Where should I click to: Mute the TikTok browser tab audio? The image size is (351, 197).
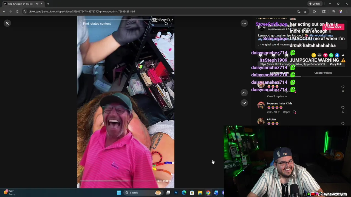(37, 4)
